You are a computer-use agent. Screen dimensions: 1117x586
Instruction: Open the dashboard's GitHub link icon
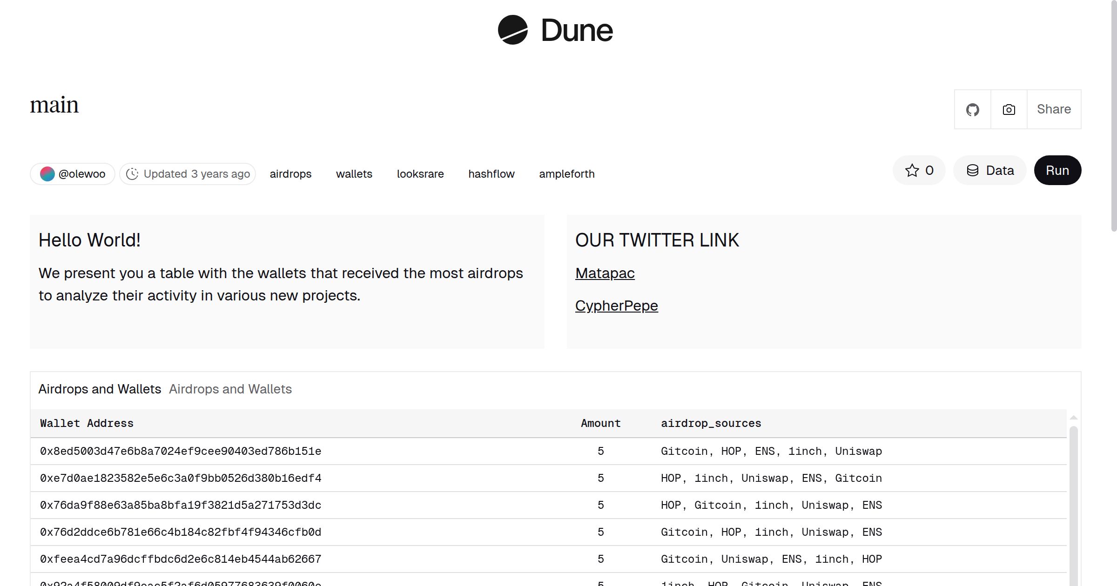[x=972, y=109]
